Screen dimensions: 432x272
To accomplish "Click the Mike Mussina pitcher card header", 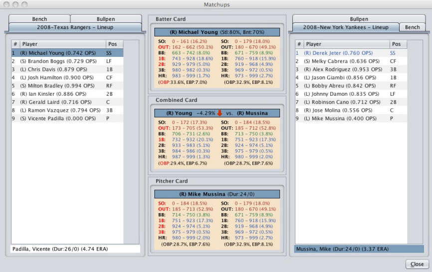I will tap(217, 194).
